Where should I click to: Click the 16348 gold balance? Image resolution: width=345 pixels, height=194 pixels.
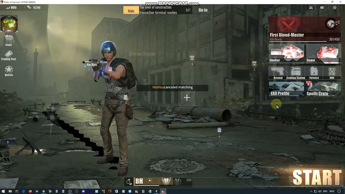click(x=34, y=8)
